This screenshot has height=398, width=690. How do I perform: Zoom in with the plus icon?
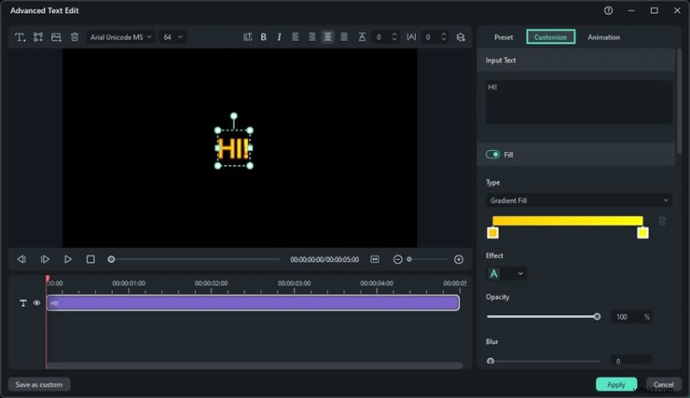tap(458, 259)
